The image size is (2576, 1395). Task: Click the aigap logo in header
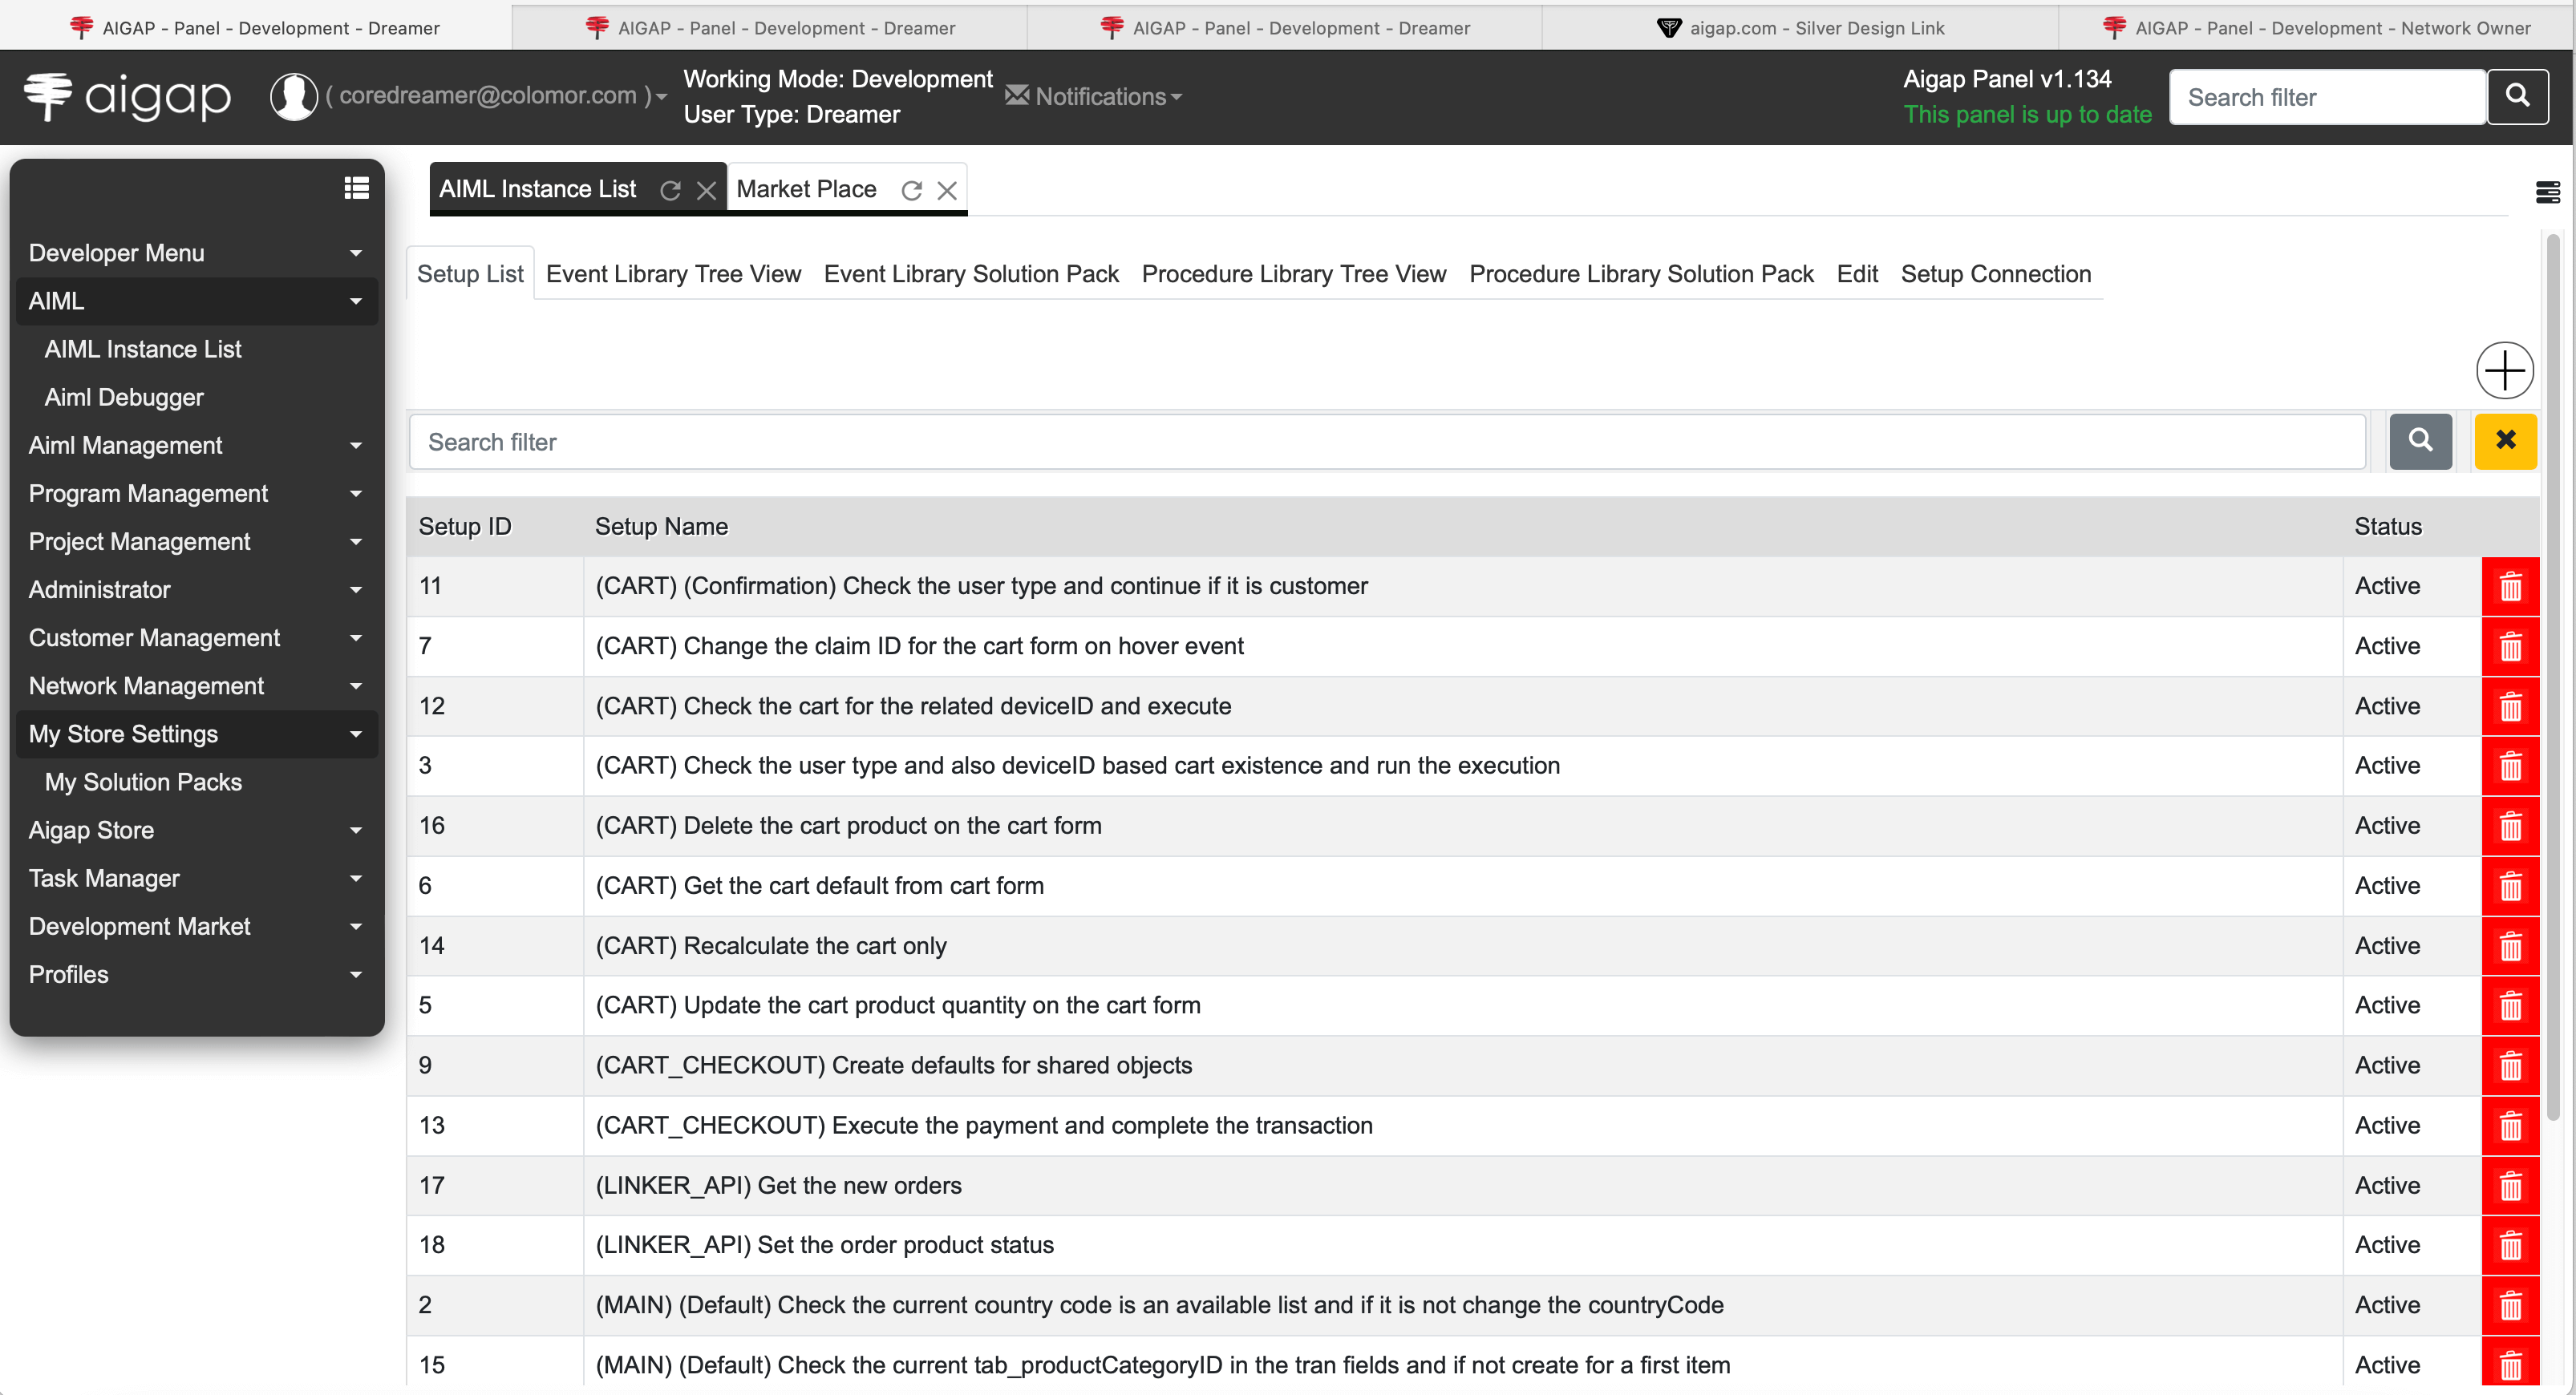click(128, 96)
